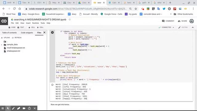Reload the current page

(14, 9)
